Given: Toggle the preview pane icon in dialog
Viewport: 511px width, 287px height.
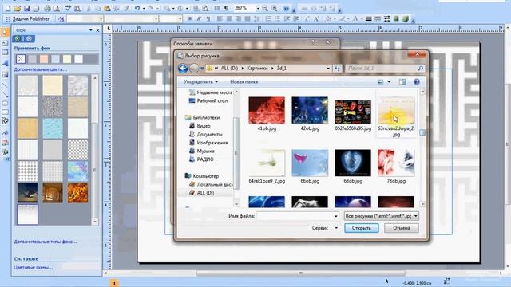Looking at the screenshot, I should pos(402,81).
